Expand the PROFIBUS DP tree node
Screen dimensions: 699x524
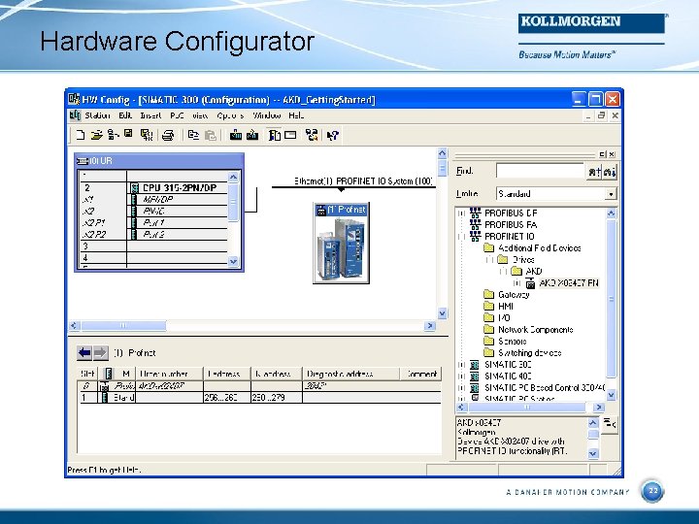click(461, 213)
